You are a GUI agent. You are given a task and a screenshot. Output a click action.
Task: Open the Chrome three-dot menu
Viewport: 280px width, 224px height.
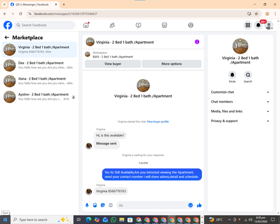click(x=275, y=14)
